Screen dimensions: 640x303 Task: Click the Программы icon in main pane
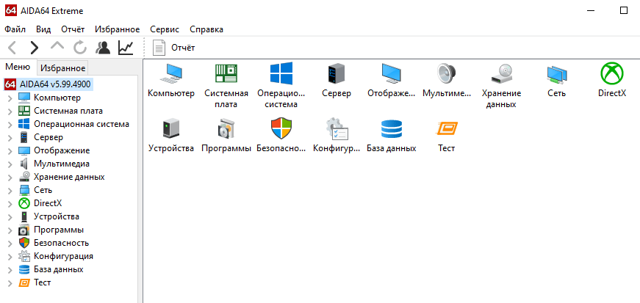pyautogui.click(x=226, y=129)
